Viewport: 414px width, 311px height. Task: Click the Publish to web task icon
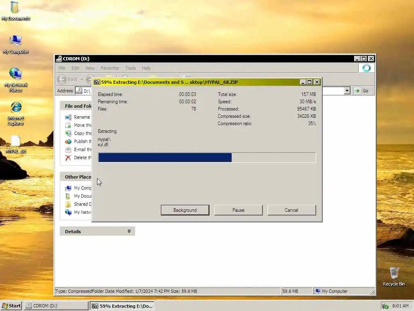tap(68, 142)
